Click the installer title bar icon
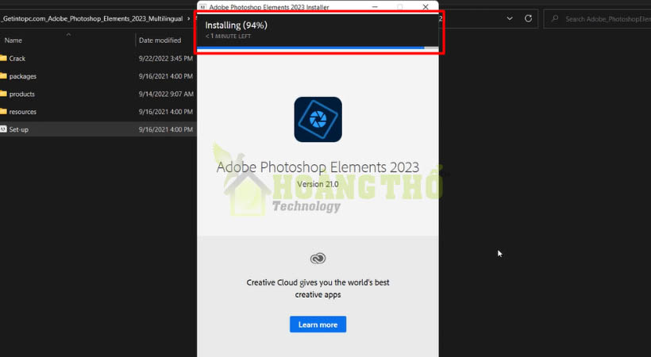The height and width of the screenshot is (357, 651). point(203,7)
